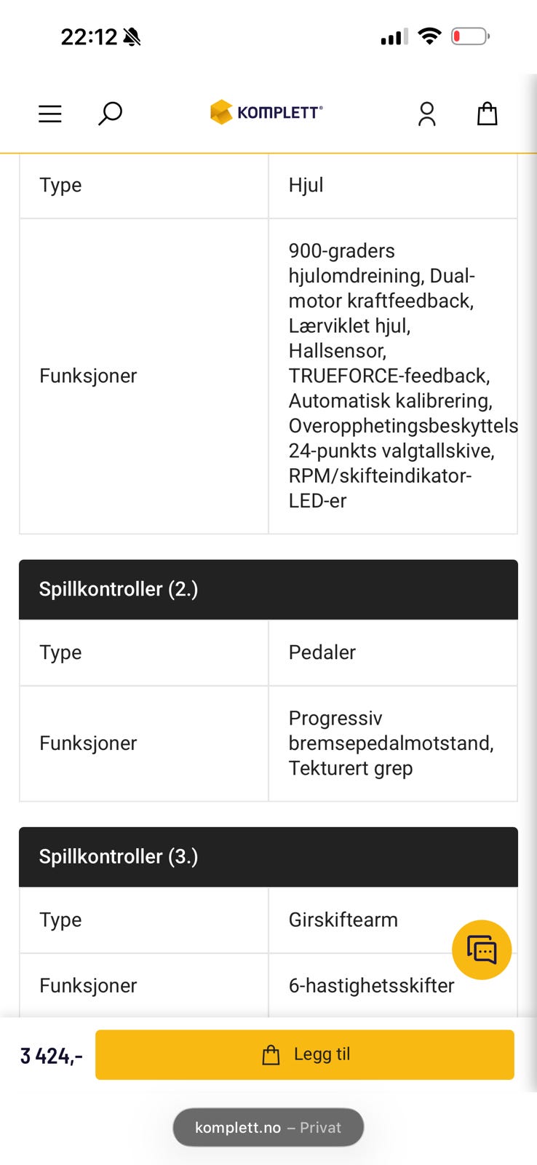
Task: Tap the 6-hastighetsskifter text
Action: pos(371,985)
